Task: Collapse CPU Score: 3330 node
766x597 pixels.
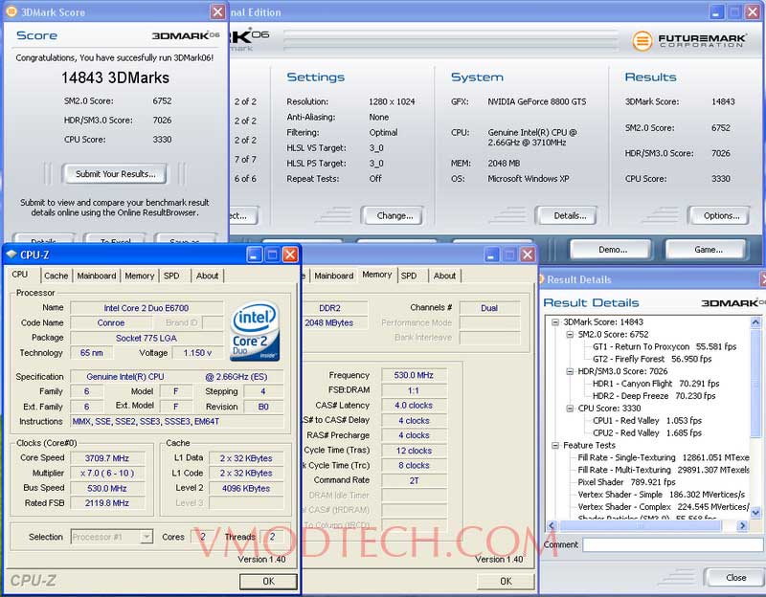Action: point(570,409)
